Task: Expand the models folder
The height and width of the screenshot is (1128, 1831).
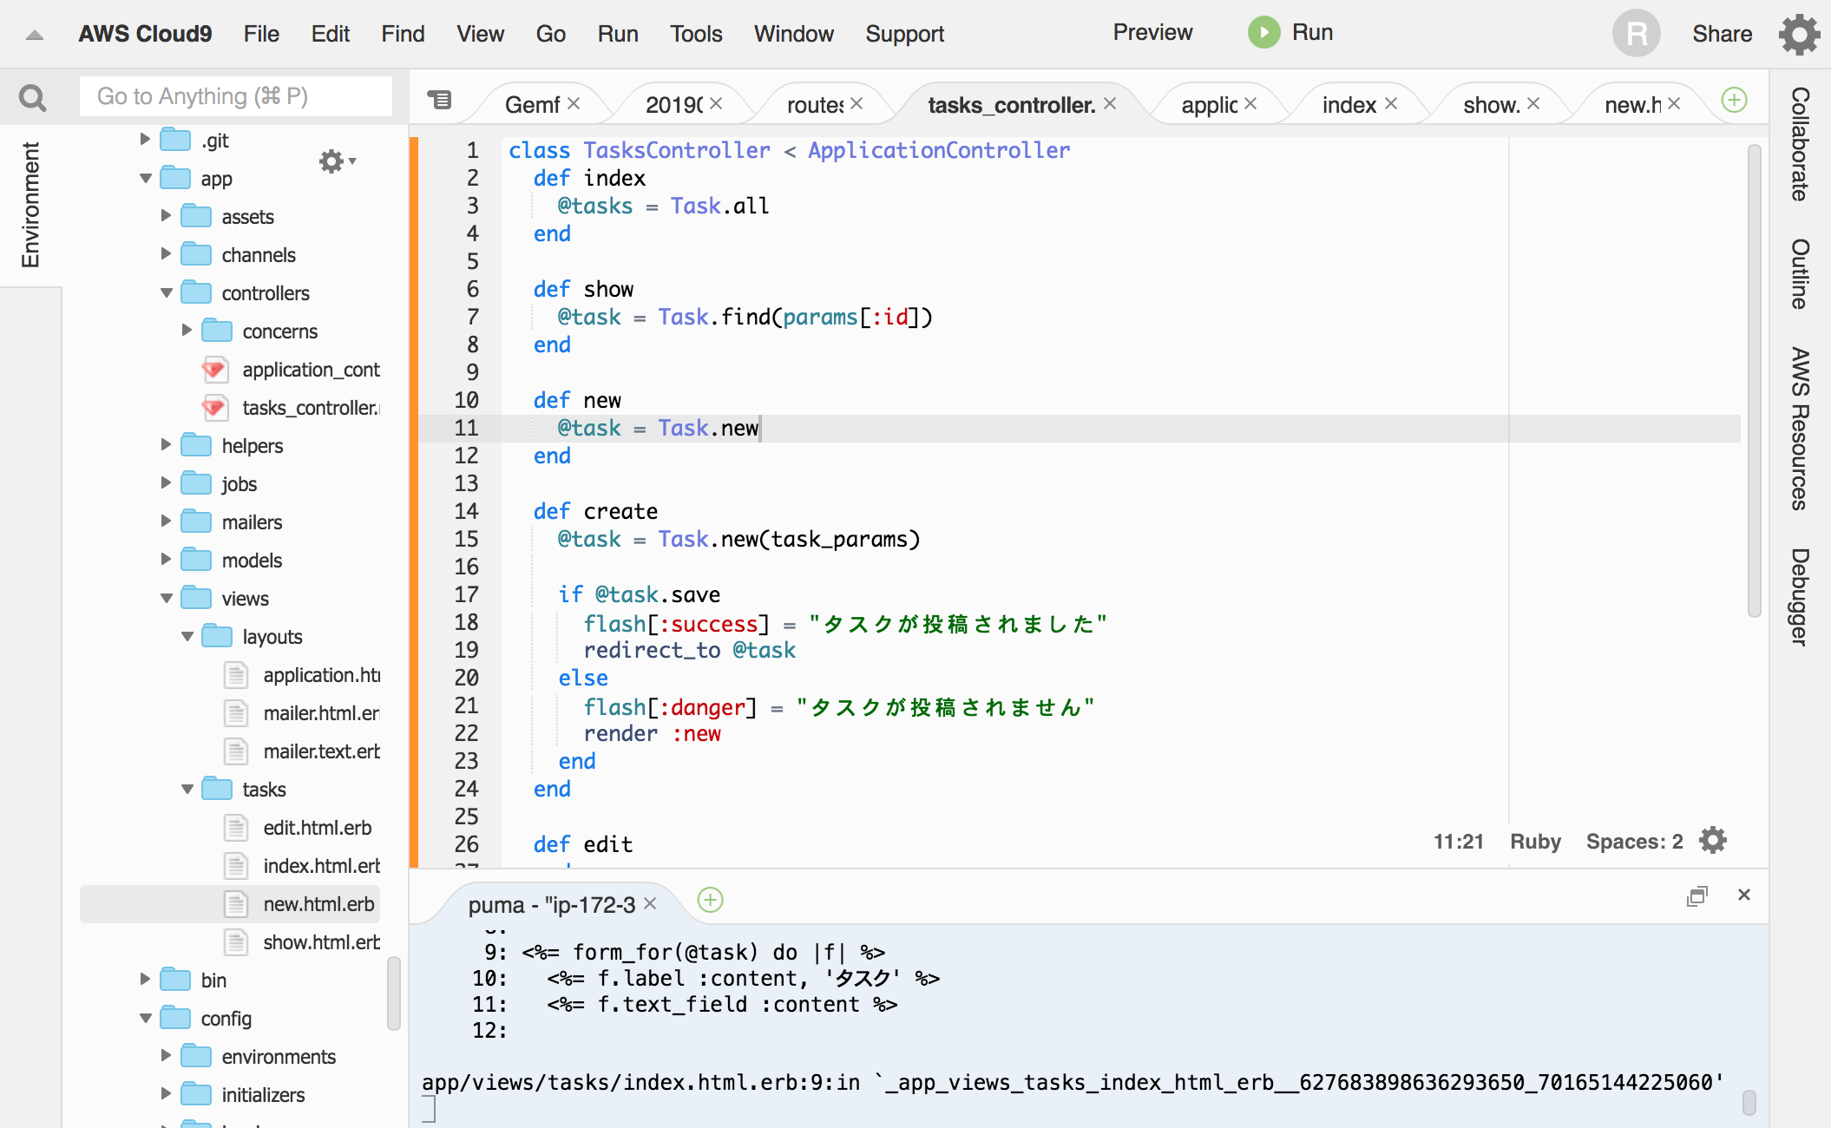Action: click(x=167, y=560)
